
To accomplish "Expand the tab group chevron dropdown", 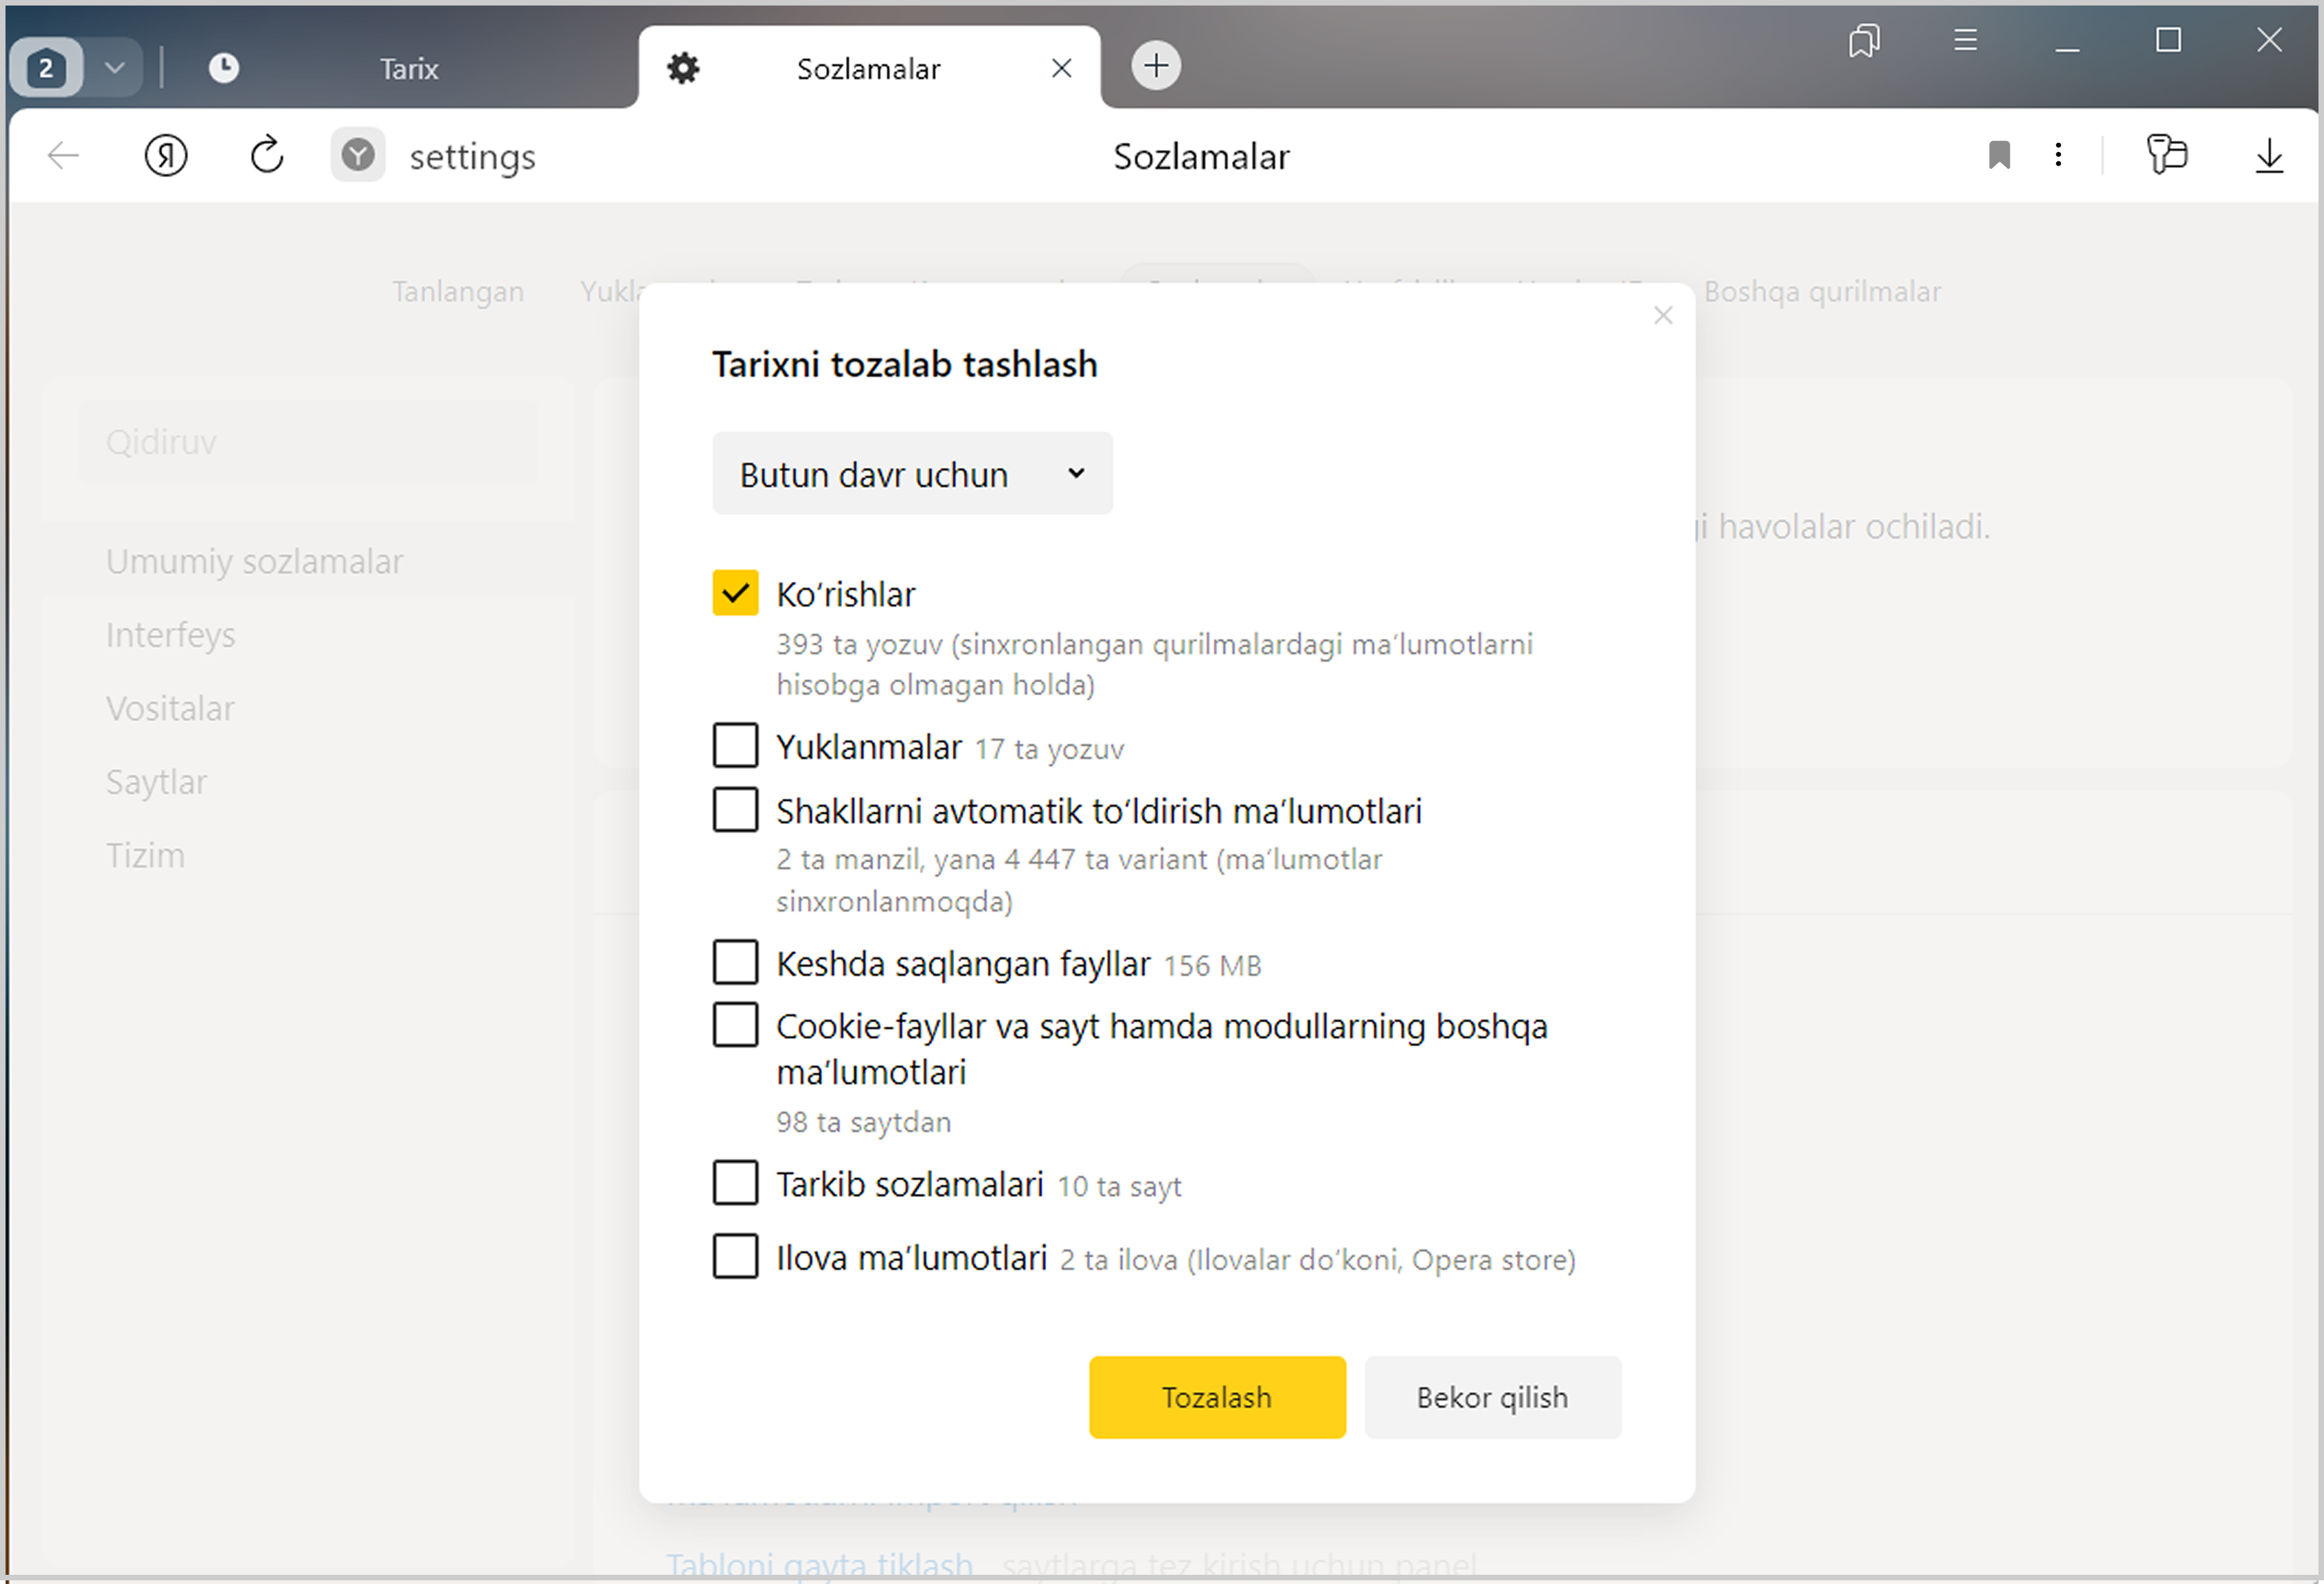I will (x=115, y=68).
